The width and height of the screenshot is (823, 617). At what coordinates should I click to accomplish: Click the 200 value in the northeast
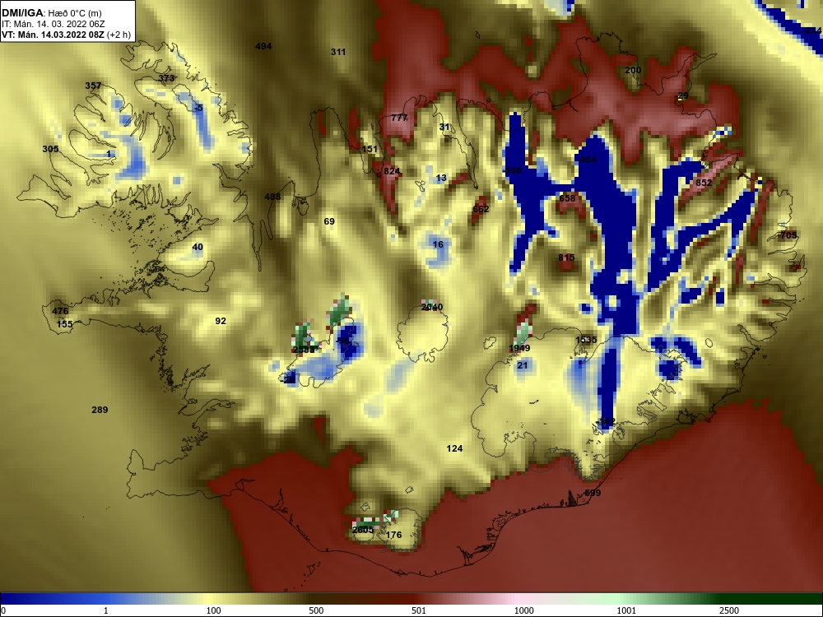pos(633,70)
